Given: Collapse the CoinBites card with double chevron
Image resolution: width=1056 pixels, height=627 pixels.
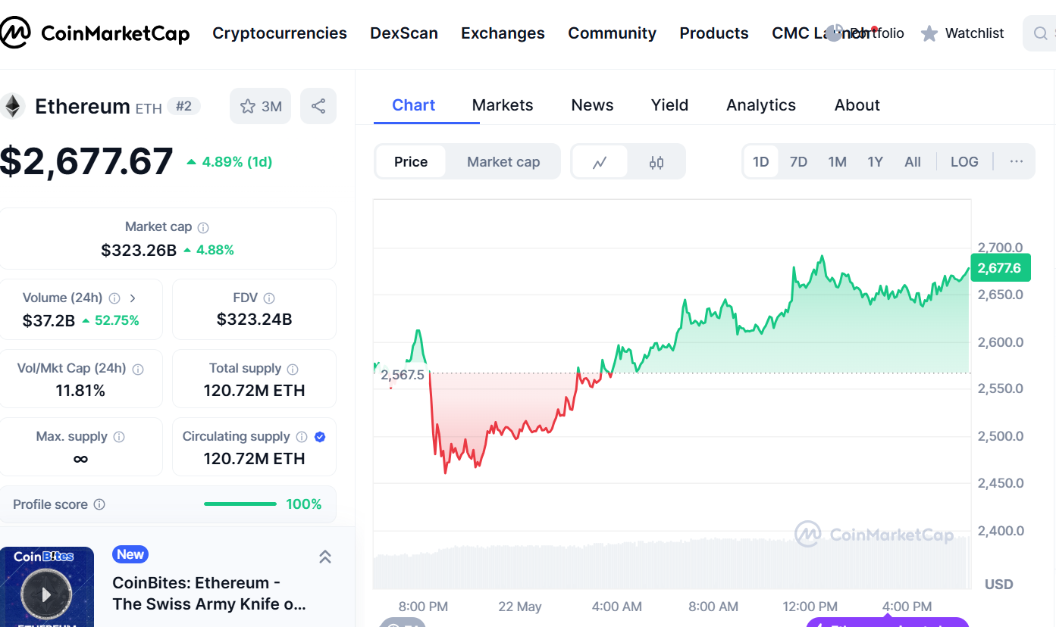Looking at the screenshot, I should tap(325, 557).
